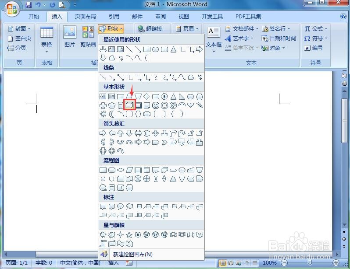Pick the 4-point star shape
The height and width of the screenshot is (269, 350).
120,234
